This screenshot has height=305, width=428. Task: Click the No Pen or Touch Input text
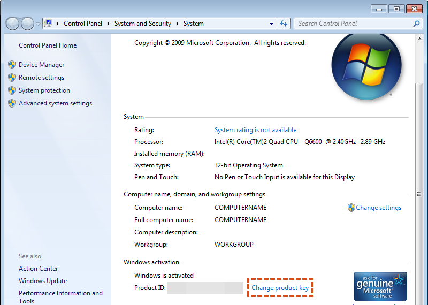[285, 177]
